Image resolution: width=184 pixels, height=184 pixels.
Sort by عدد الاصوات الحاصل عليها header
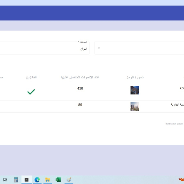[80, 77]
